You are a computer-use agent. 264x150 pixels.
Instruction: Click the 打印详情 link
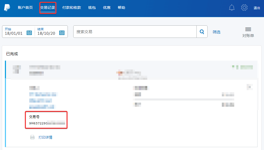pyautogui.click(x=45, y=137)
